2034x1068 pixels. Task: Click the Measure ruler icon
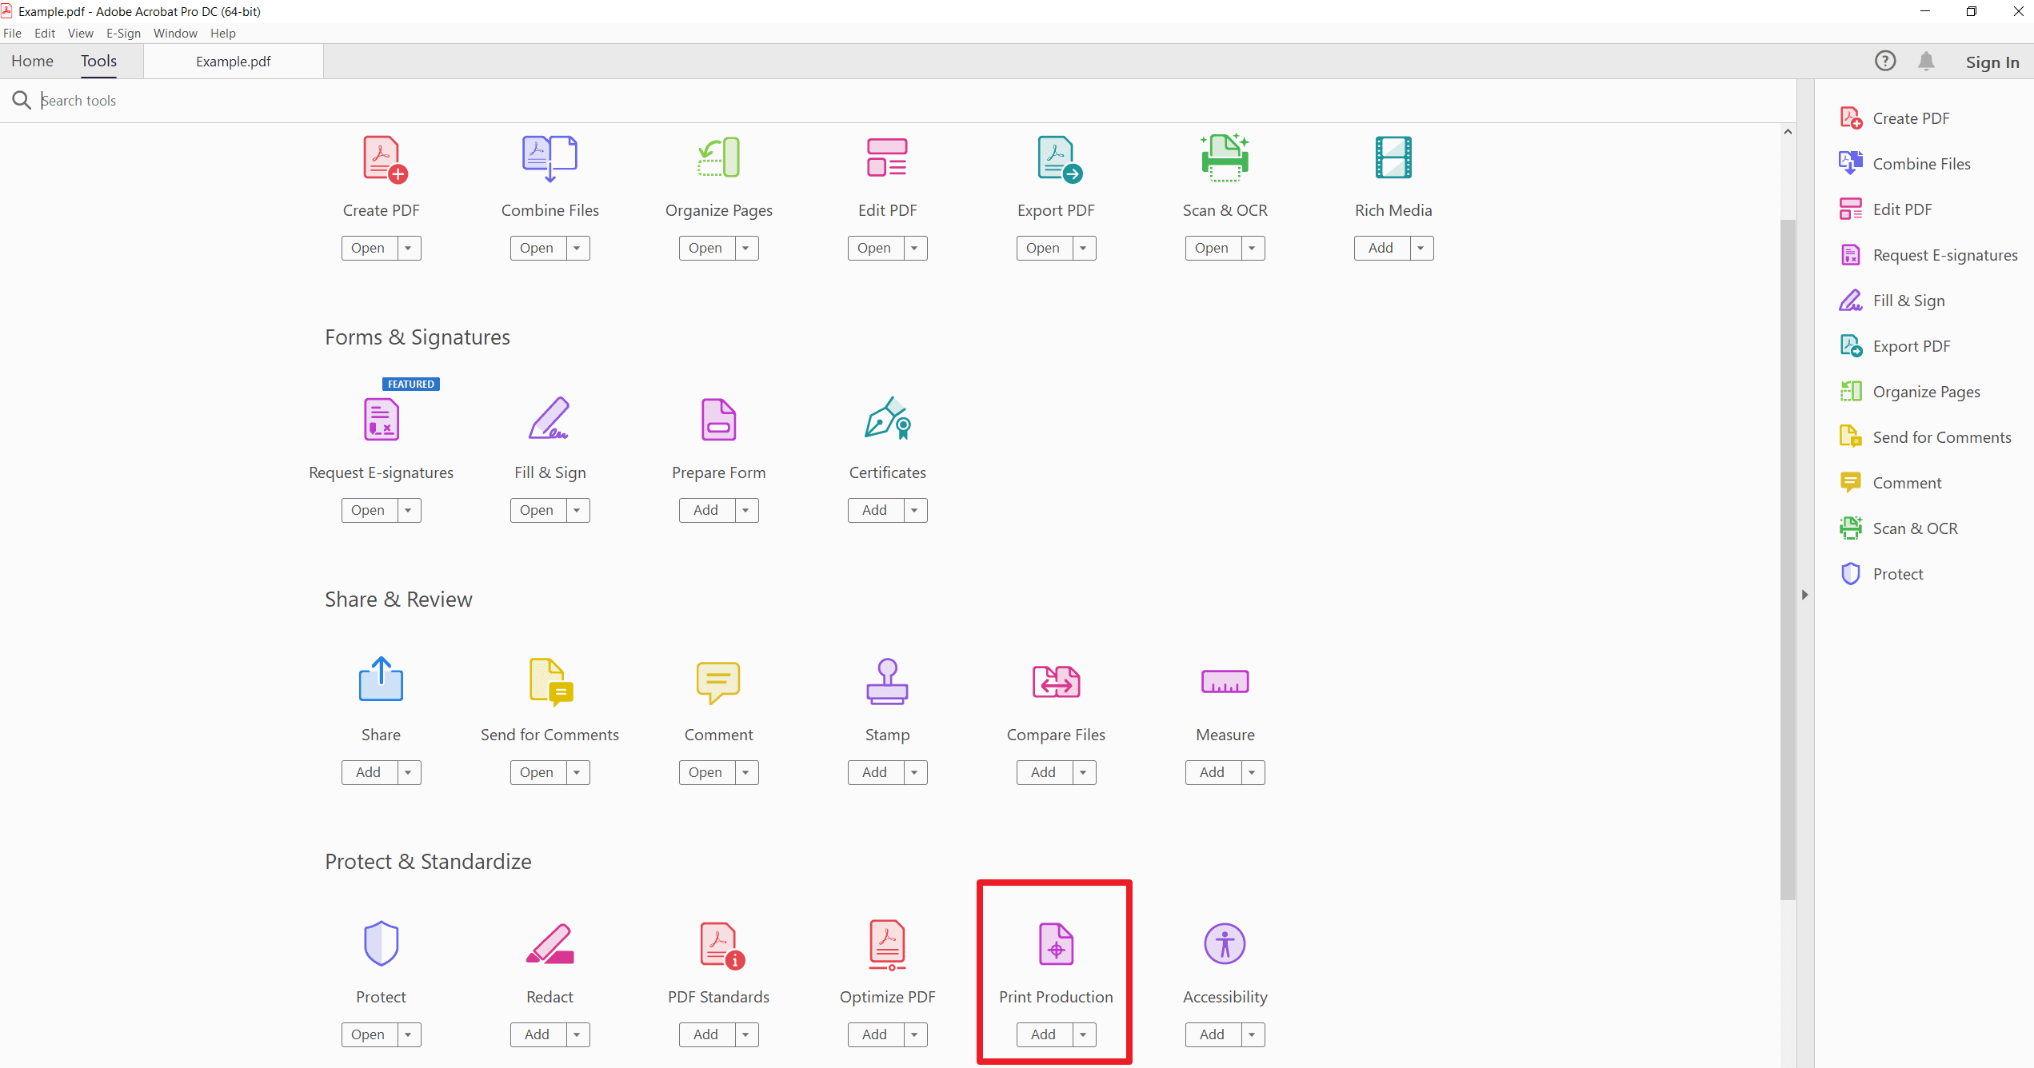click(x=1225, y=682)
